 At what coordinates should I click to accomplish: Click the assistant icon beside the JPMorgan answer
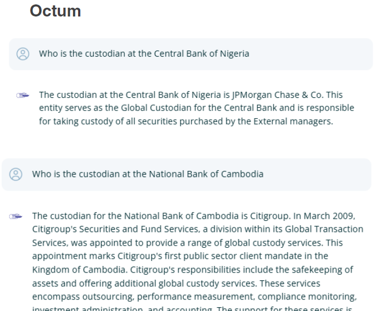[x=23, y=95]
